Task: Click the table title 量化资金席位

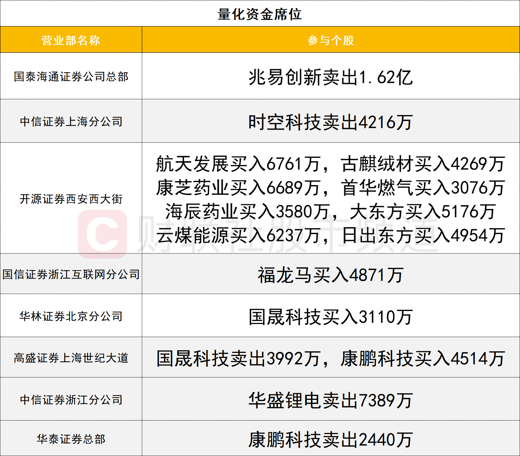Action: [x=260, y=14]
